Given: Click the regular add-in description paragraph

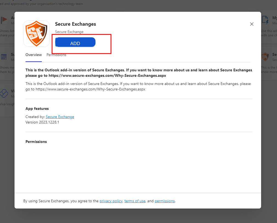Looking at the screenshot, I should (138, 86).
